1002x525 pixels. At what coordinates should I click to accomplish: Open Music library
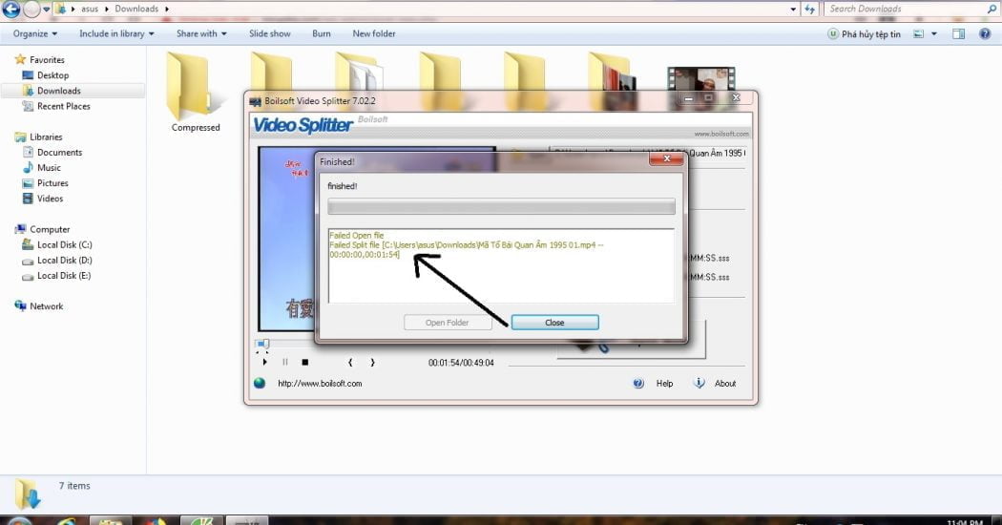pos(49,168)
